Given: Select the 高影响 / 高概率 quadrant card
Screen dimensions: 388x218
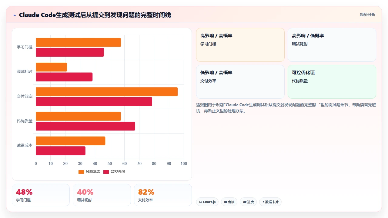Looking at the screenshot, I should coord(240,45).
